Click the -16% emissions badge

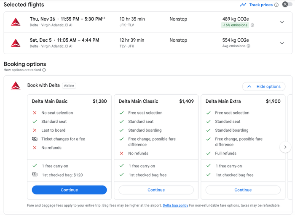tap(235, 25)
